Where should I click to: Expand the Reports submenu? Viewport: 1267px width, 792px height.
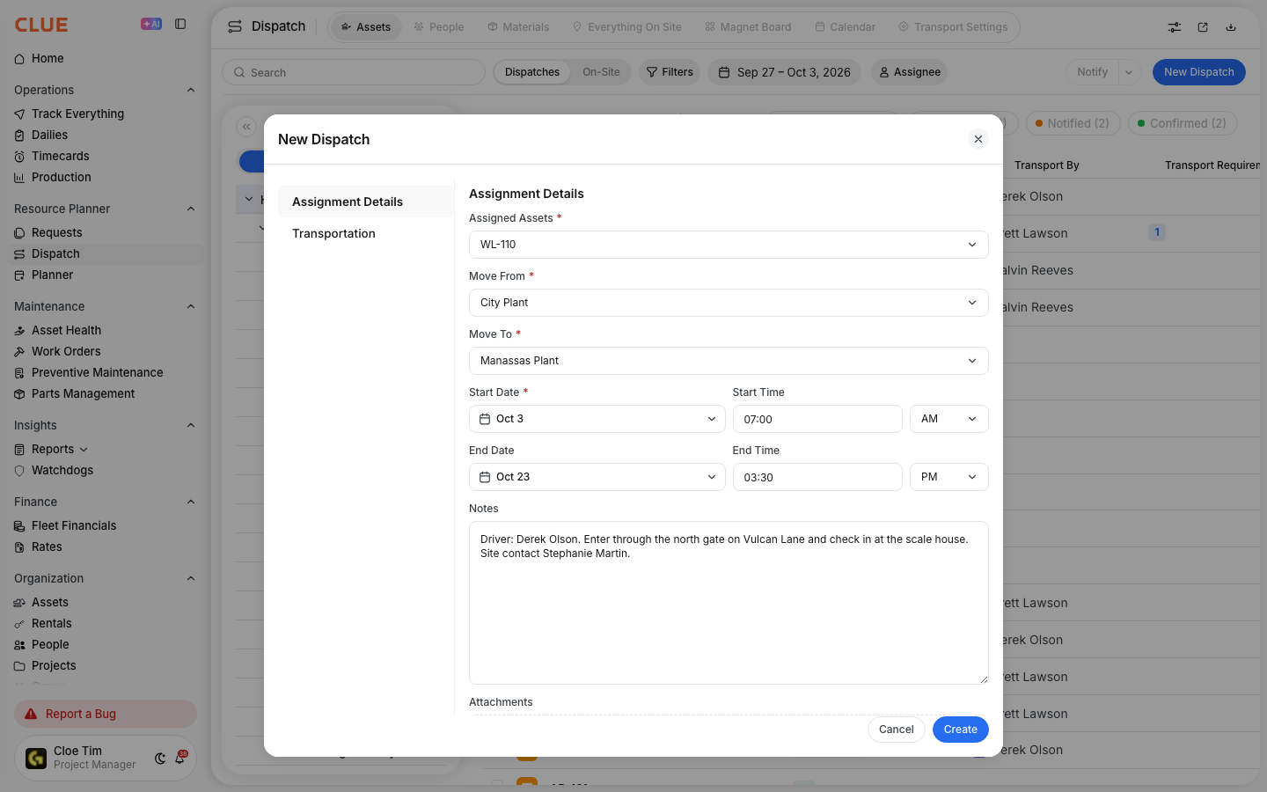coord(84,450)
